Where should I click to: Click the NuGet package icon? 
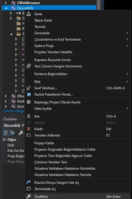point(29,94)
